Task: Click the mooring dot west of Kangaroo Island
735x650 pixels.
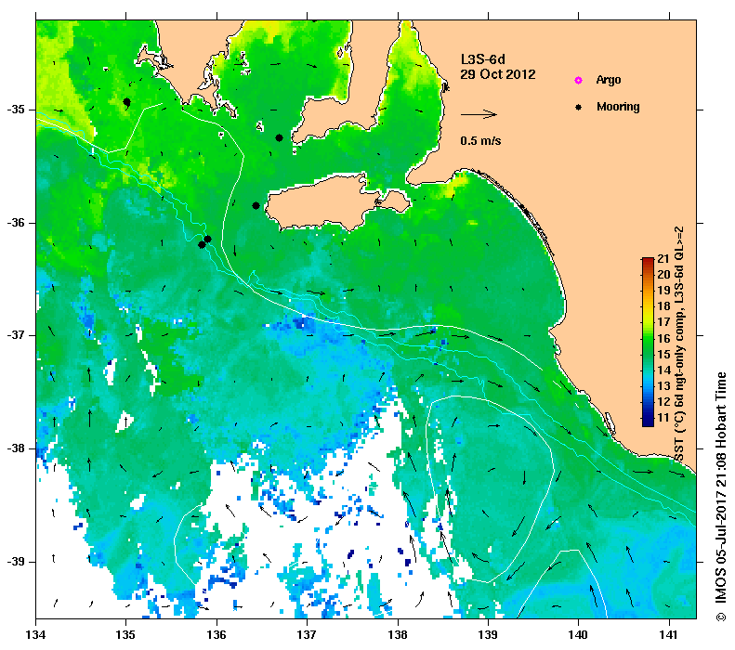Action: (256, 205)
